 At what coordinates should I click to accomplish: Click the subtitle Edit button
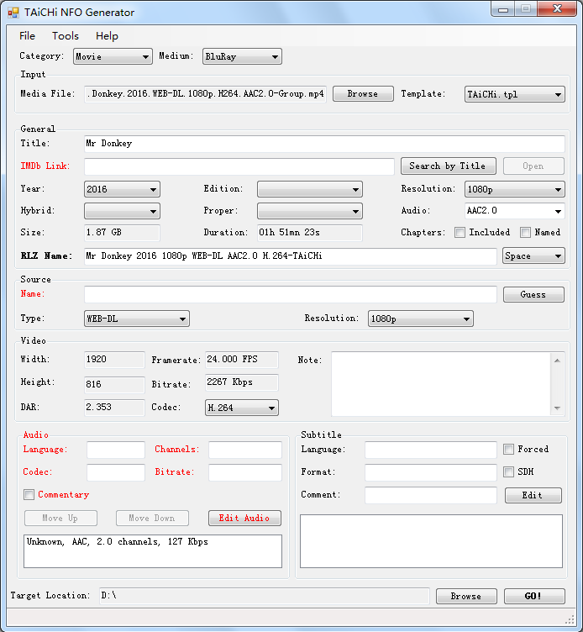[533, 495]
